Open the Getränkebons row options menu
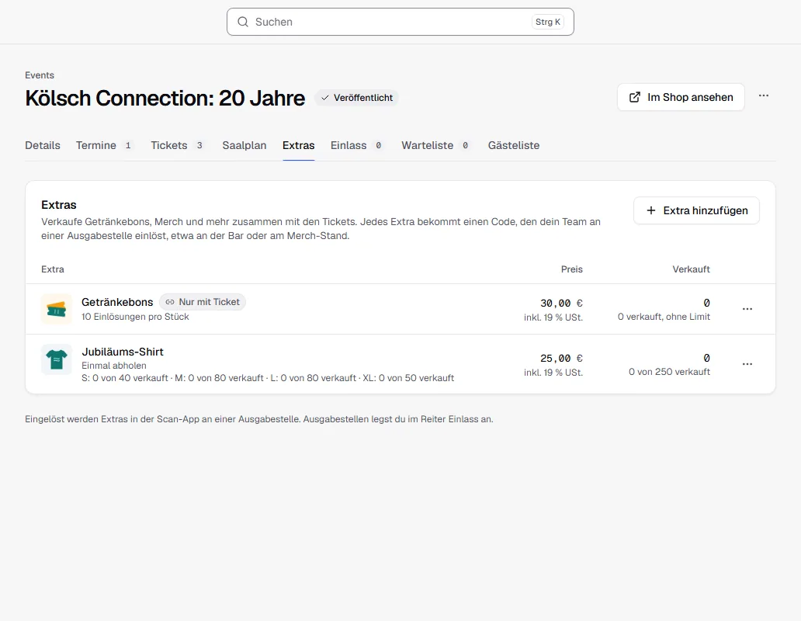This screenshot has width=801, height=621. coord(747,309)
